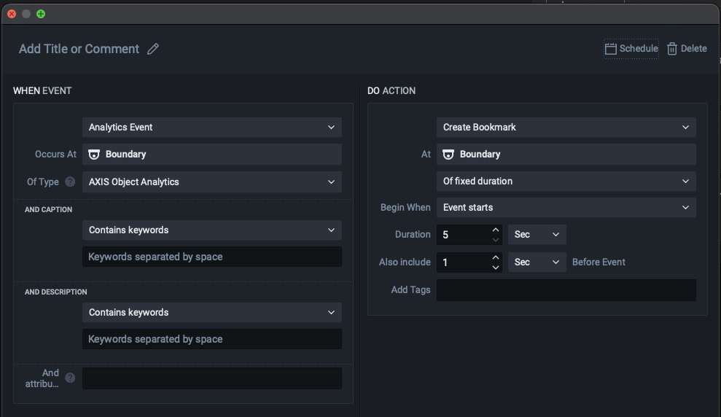Click camera icon in Occurs At field

coord(94,155)
